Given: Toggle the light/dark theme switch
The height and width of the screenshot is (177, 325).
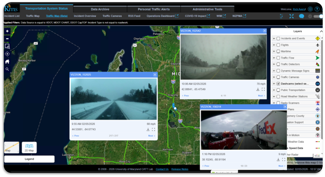Looking at the screenshot, I should tap(318, 16).
